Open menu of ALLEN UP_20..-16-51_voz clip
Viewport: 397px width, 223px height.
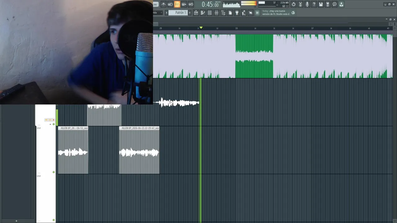(x=60, y=128)
